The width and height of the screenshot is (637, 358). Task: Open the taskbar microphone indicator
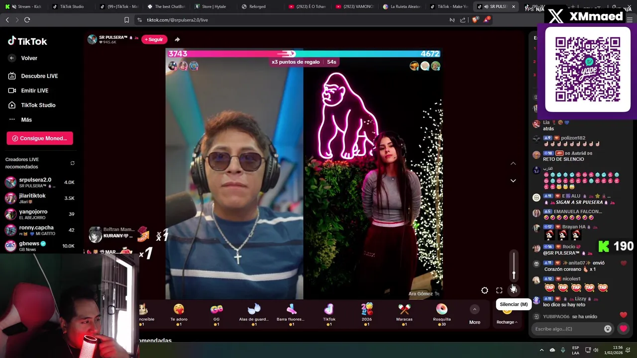point(563,350)
